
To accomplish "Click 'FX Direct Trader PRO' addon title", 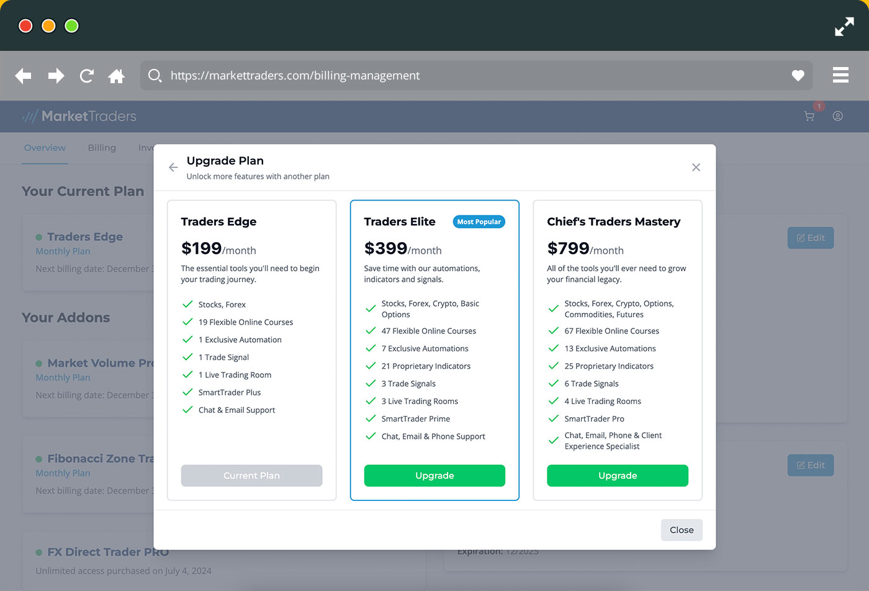I will pyautogui.click(x=108, y=552).
